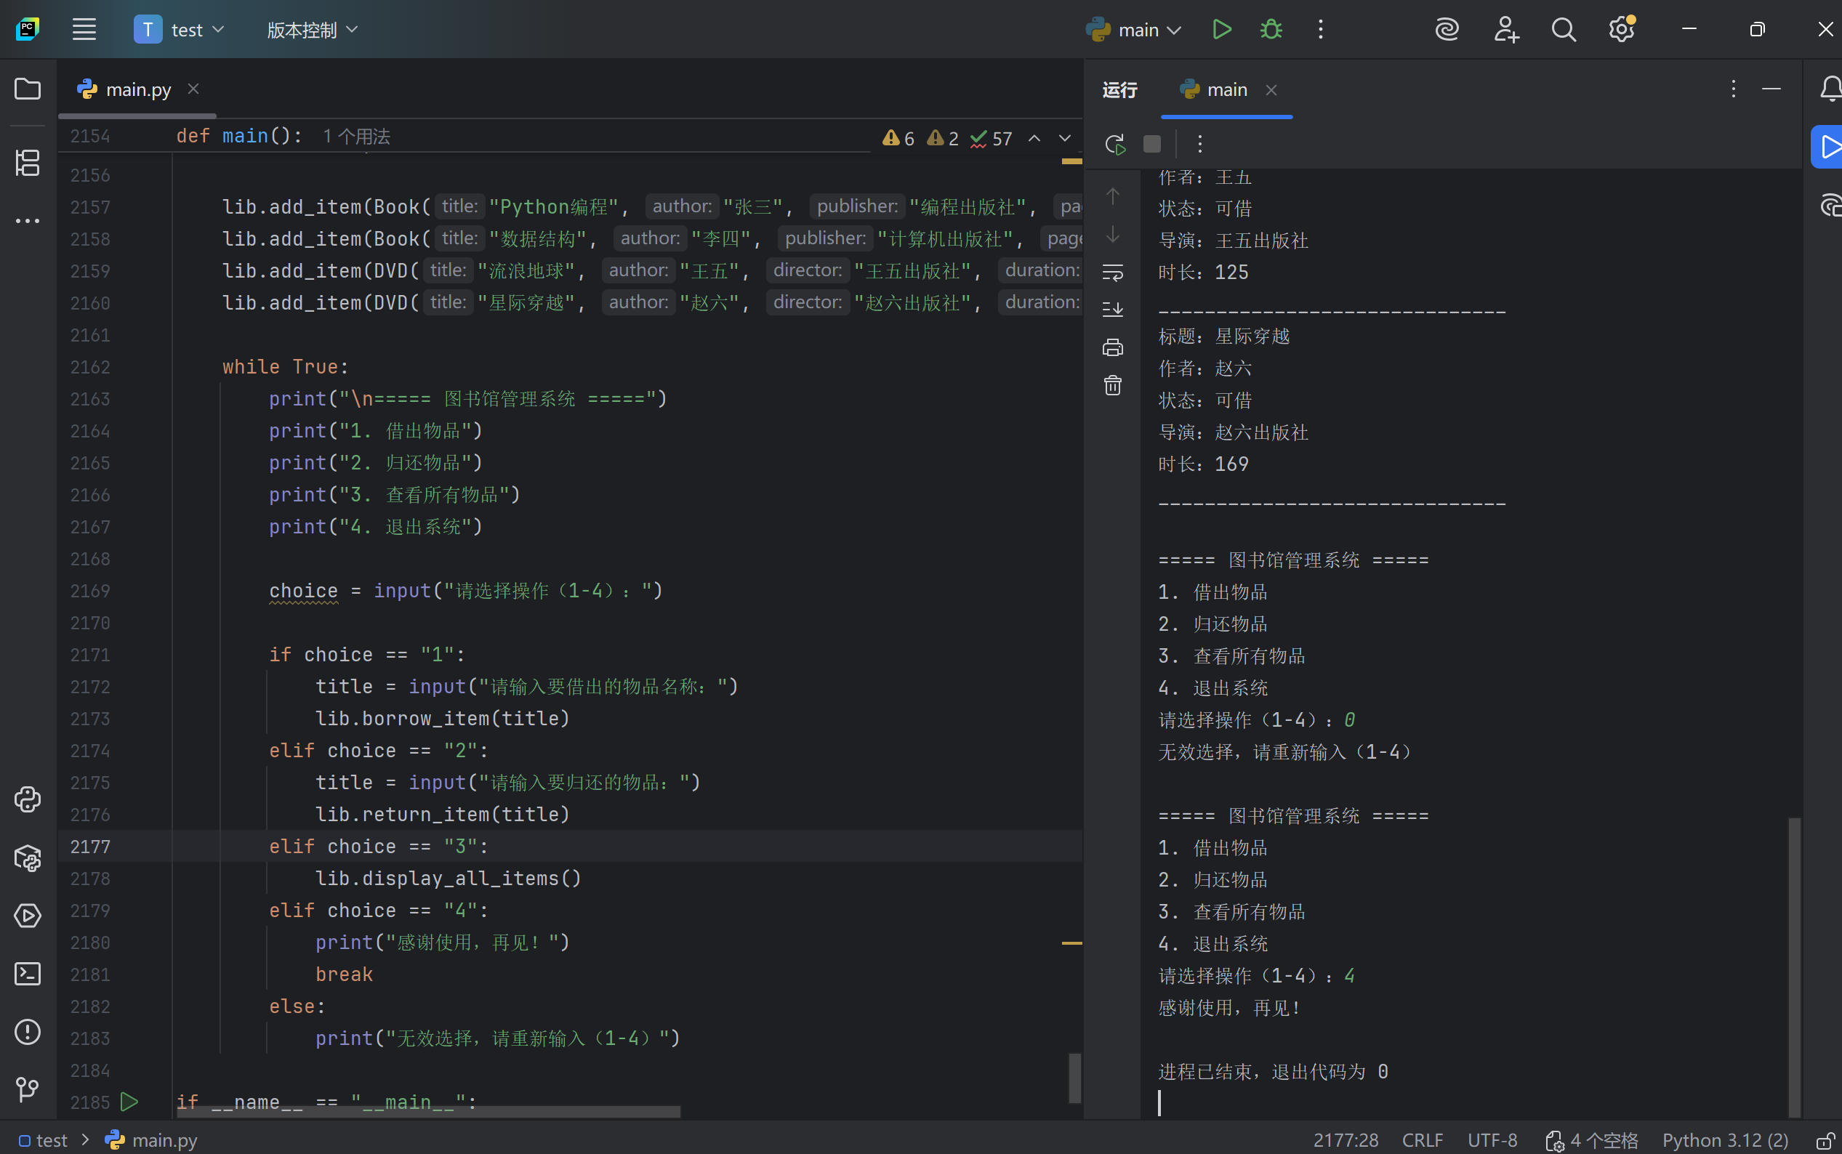Open Search Everywhere magnifier

1564,30
